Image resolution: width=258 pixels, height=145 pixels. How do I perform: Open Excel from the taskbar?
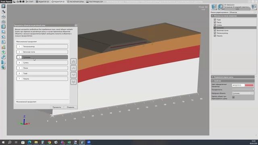tap(69, 142)
